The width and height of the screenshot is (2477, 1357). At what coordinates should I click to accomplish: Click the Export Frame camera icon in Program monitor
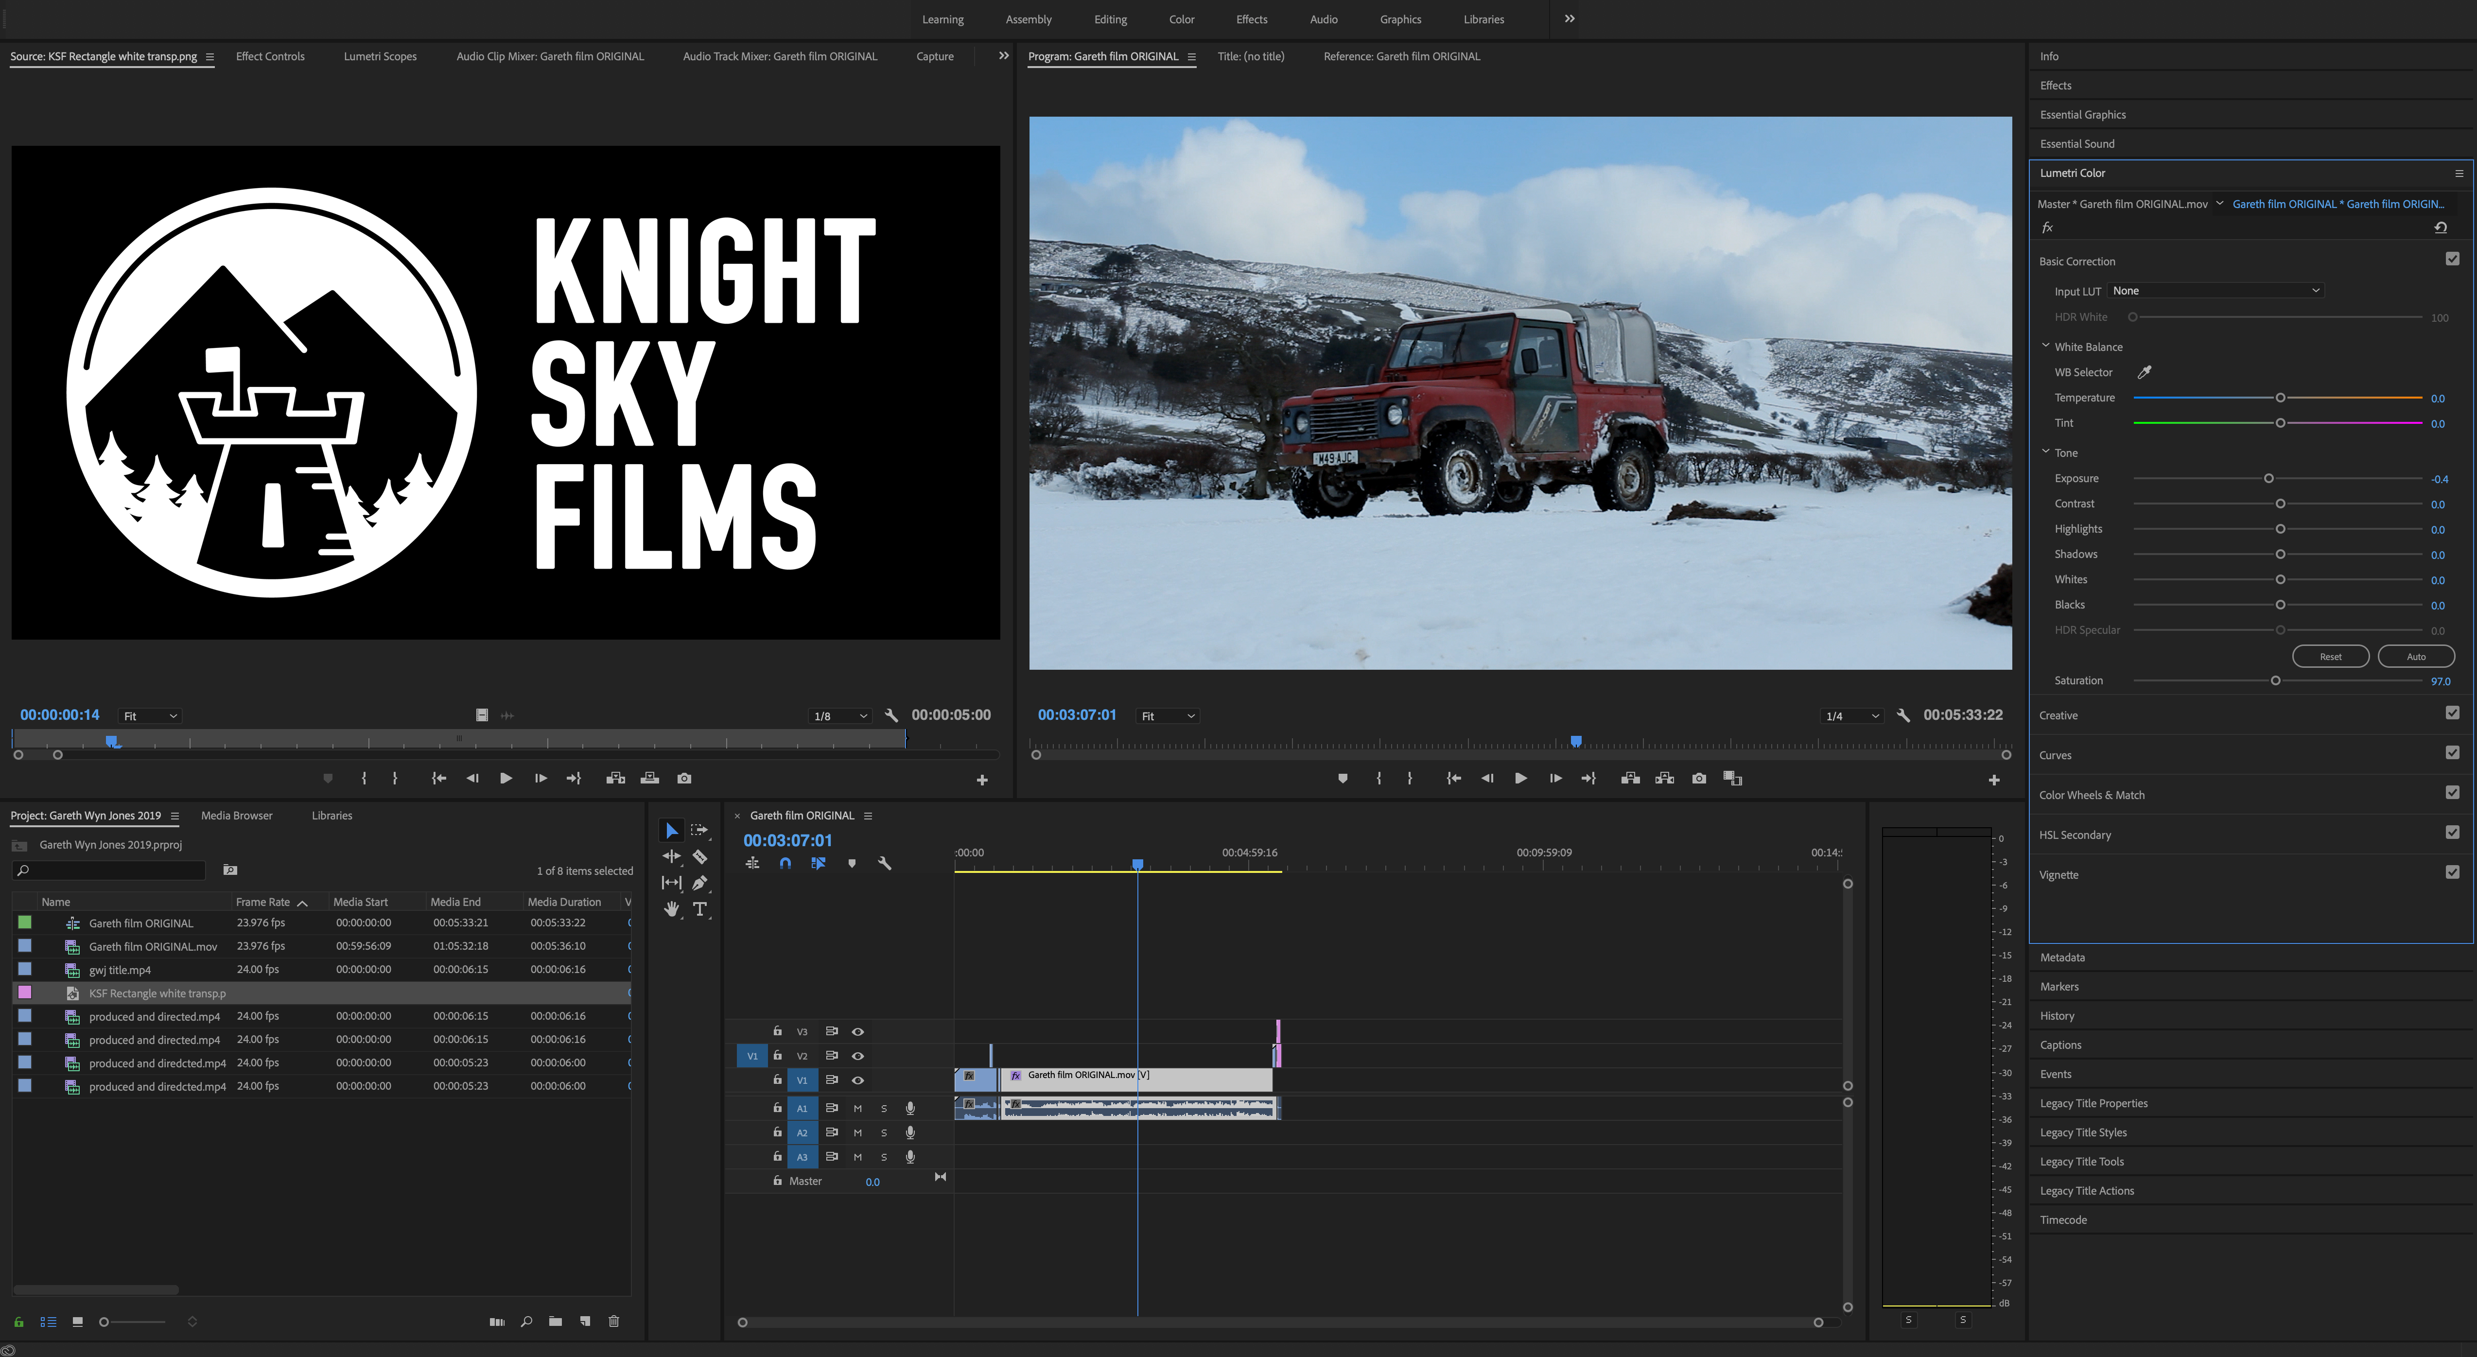coord(1699,778)
